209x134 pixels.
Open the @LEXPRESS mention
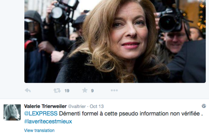41,114
